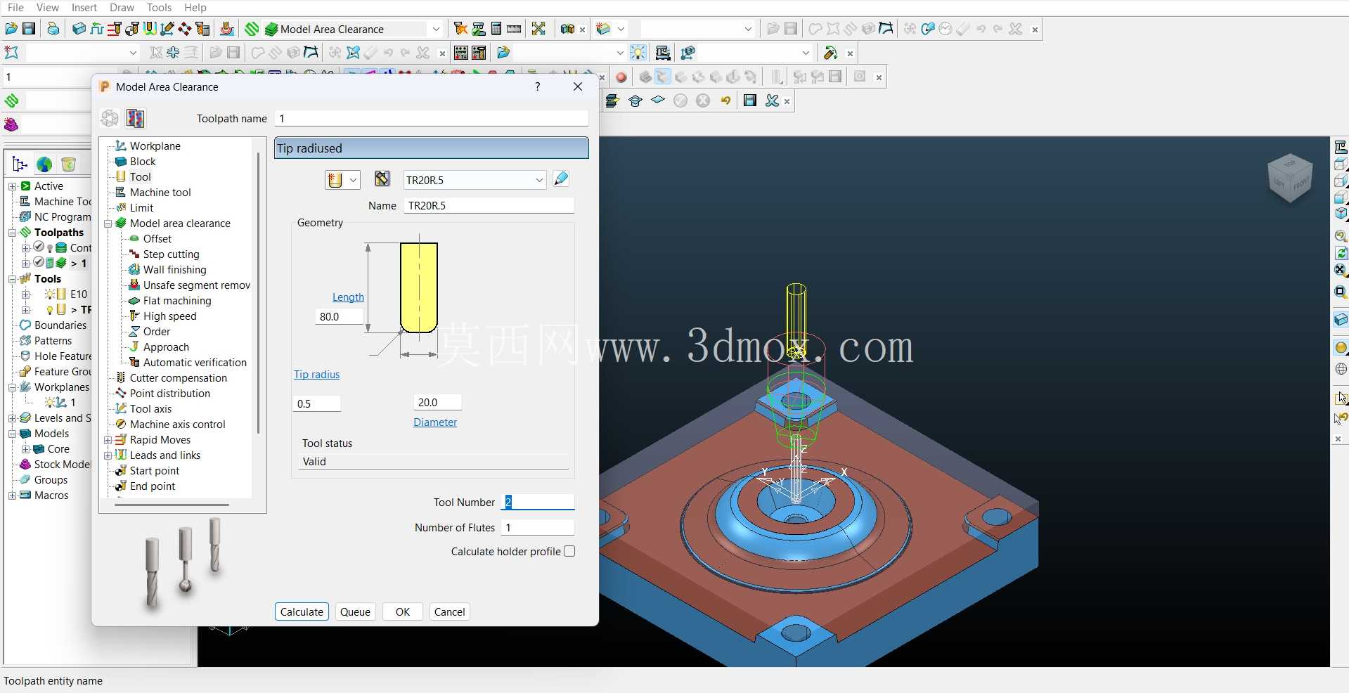Toggle light bulb for workplane 1

point(50,403)
